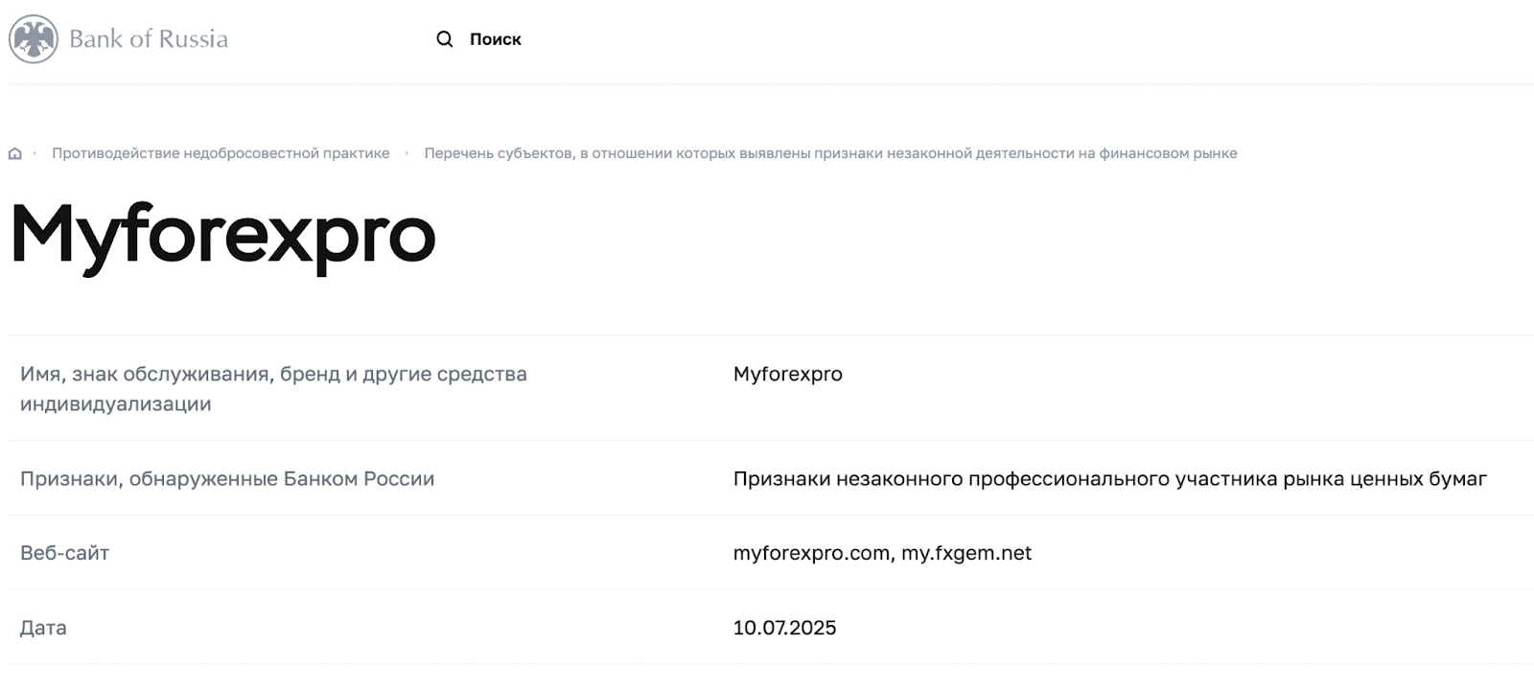Viewport: 1534px width, 690px height.
Task: Click the 'Bank of Russia' logo text
Action: coord(149,39)
